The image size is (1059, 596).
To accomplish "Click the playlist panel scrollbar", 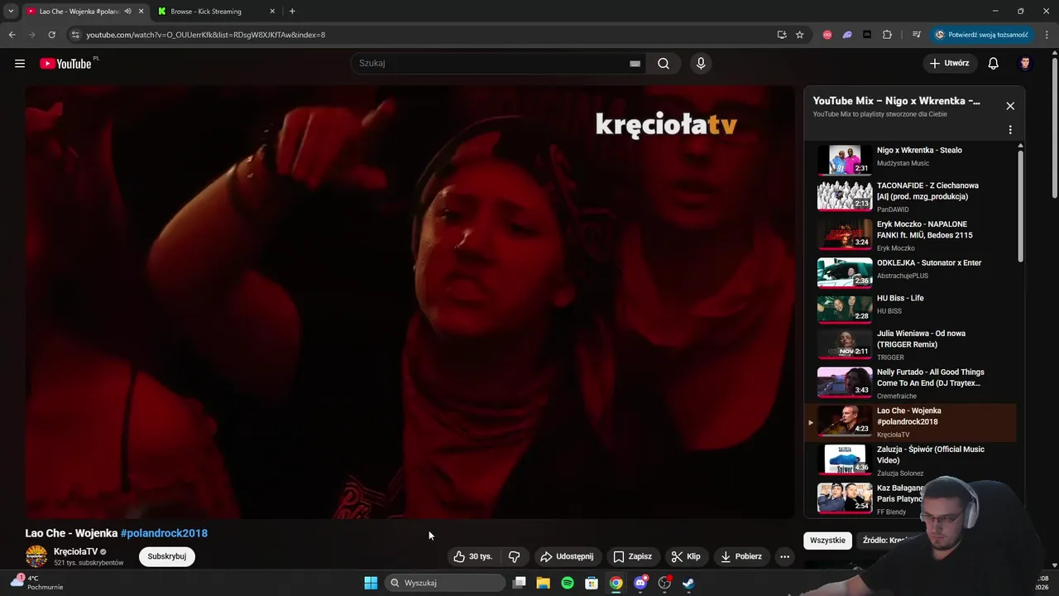I will click(1020, 207).
